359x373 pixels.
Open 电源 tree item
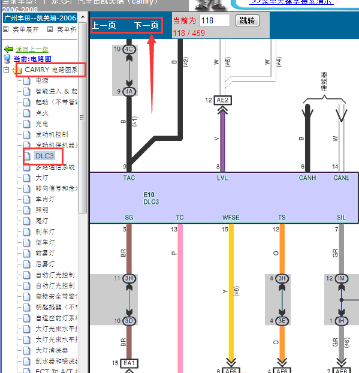(x=42, y=80)
